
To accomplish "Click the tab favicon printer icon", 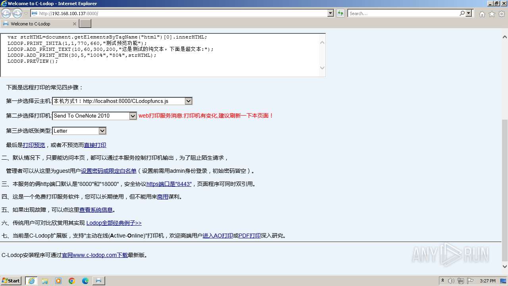I will 6,24.
